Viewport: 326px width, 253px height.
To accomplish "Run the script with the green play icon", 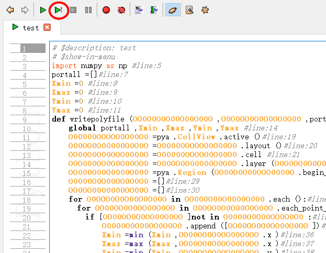I will (43, 10).
